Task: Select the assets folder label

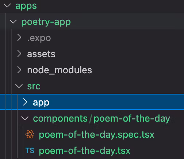Action: 41,54
